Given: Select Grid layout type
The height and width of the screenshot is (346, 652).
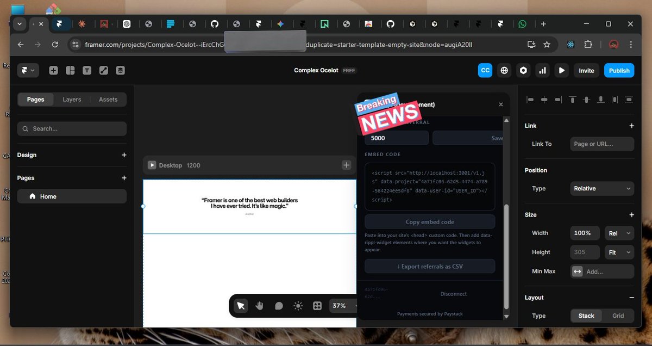Looking at the screenshot, I should pos(618,316).
